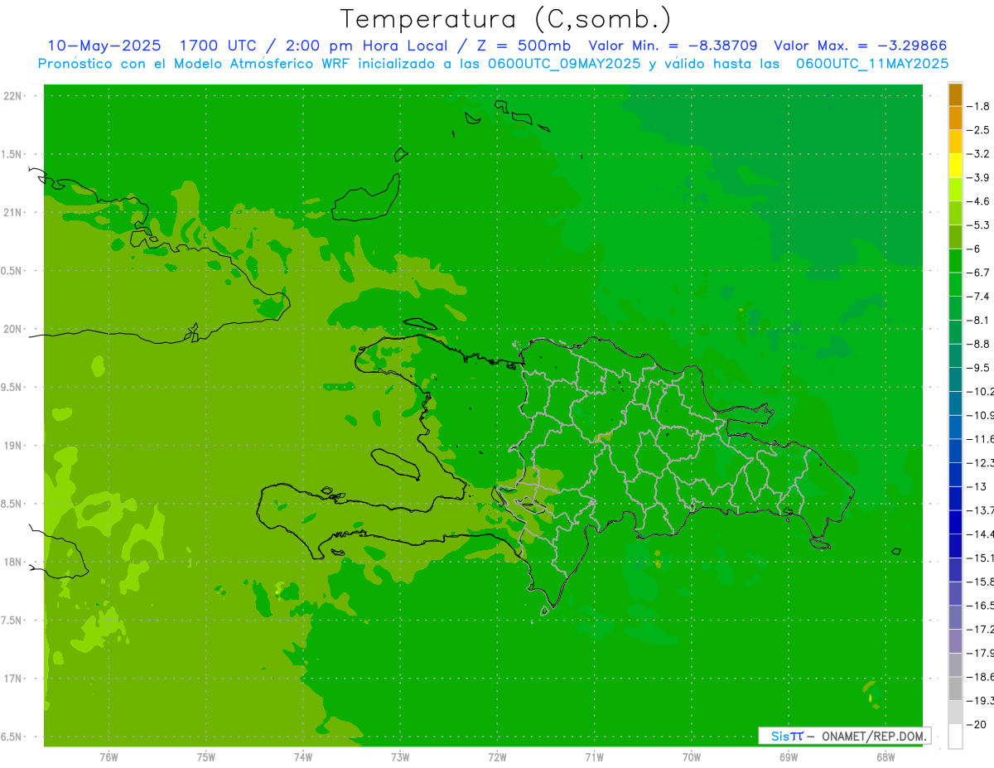Click the "21N" latitude label
994x768 pixels.
coord(13,212)
